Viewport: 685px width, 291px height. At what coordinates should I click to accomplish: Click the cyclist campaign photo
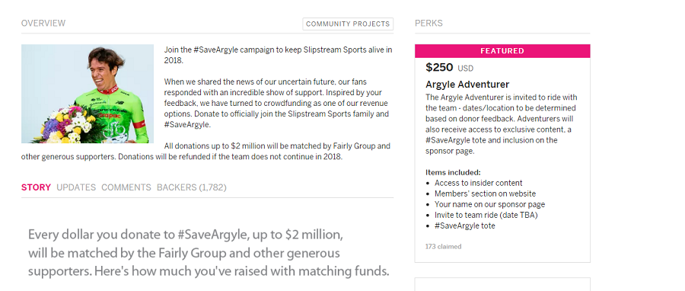88,94
